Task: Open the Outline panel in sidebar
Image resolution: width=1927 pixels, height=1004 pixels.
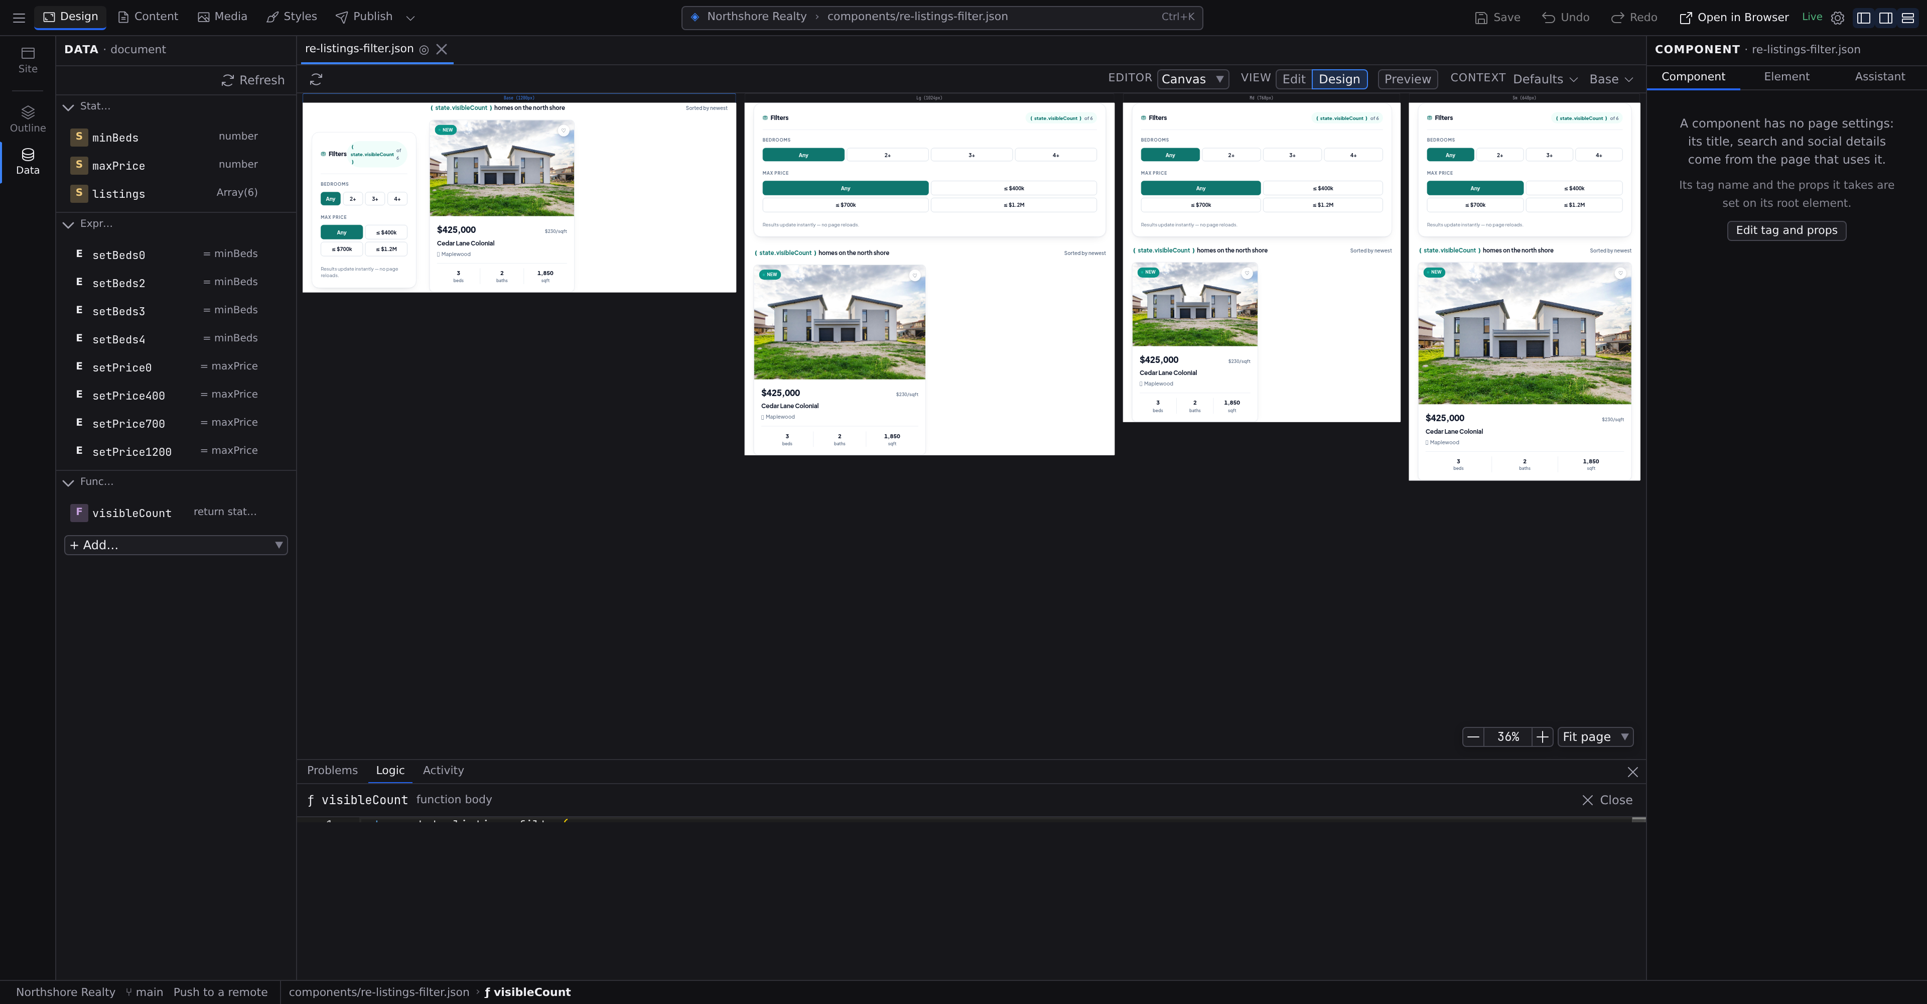Action: click(28, 119)
